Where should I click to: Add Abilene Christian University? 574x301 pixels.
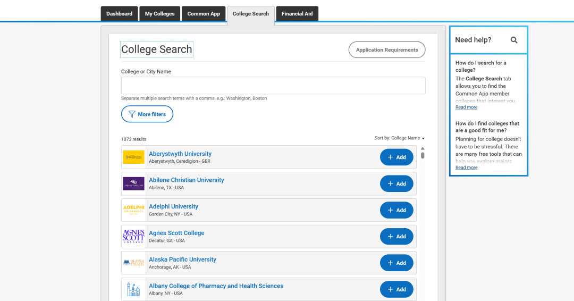click(396, 183)
